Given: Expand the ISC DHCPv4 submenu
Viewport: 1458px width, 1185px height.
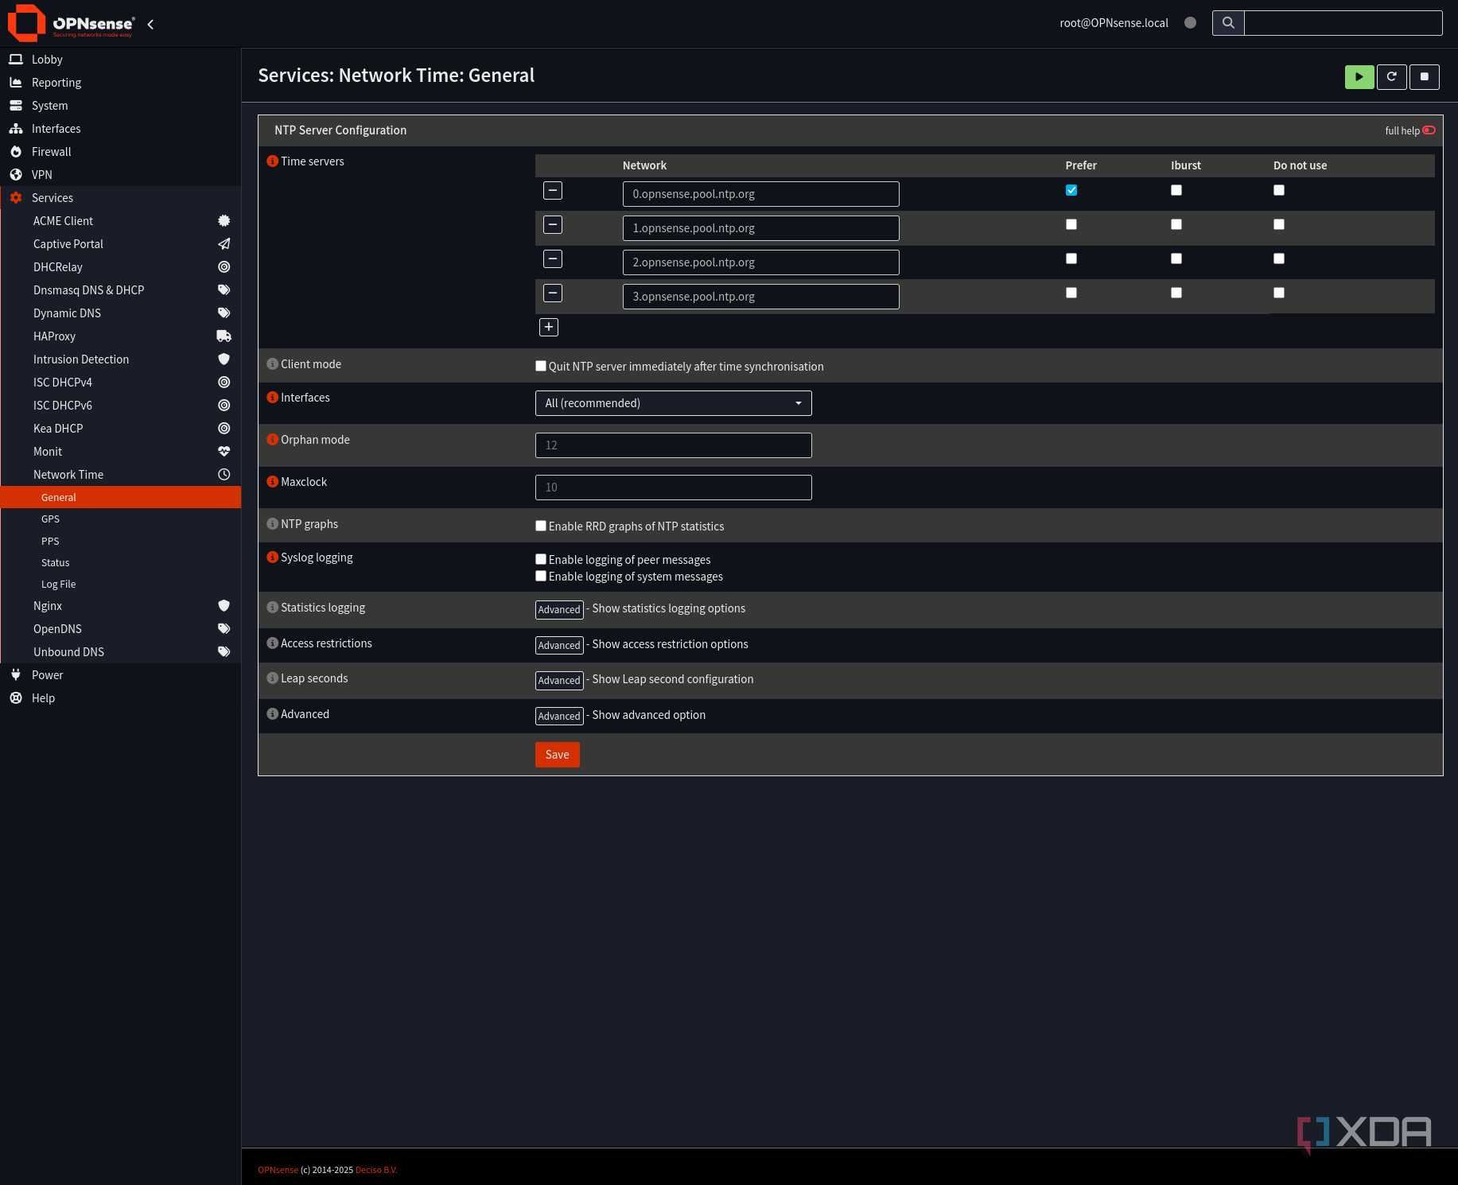Looking at the screenshot, I should click(x=120, y=383).
